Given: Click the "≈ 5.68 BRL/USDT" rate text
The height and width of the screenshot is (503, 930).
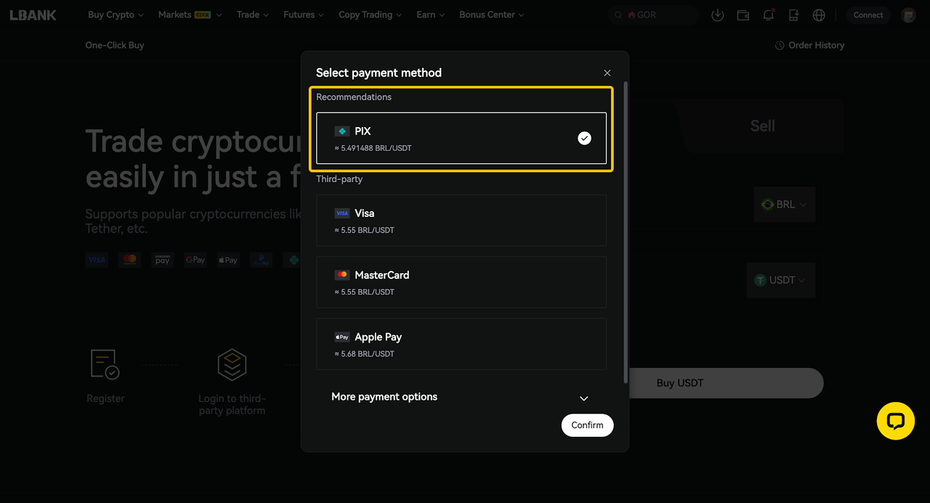Looking at the screenshot, I should click(x=364, y=354).
